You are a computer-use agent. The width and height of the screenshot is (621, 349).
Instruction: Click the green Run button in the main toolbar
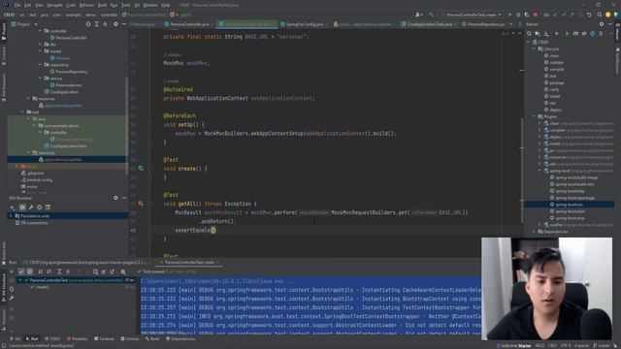click(x=509, y=15)
